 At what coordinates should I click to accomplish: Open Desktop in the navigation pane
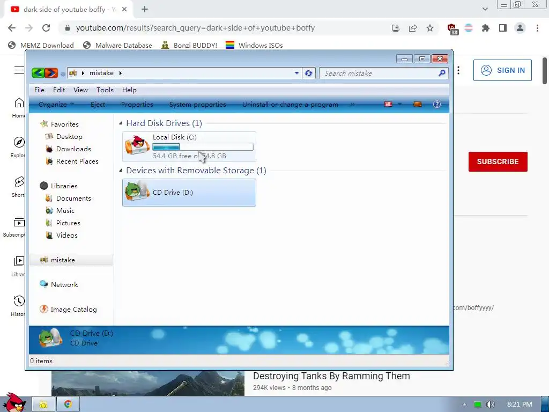click(69, 137)
